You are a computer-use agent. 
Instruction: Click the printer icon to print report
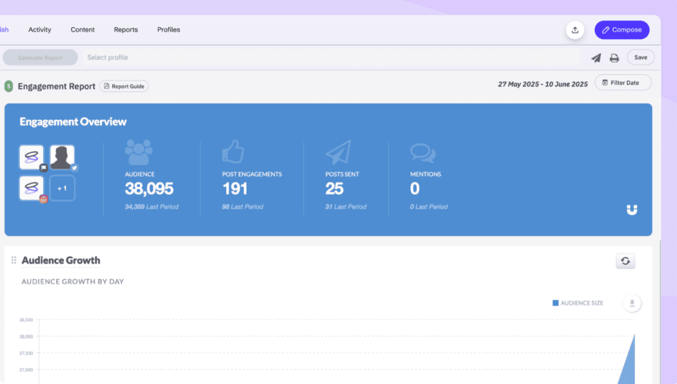(x=614, y=58)
